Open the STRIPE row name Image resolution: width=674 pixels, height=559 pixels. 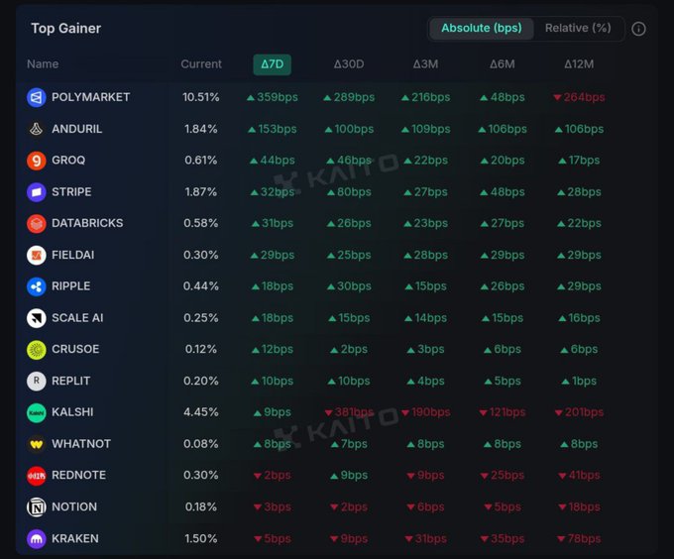coord(71,192)
